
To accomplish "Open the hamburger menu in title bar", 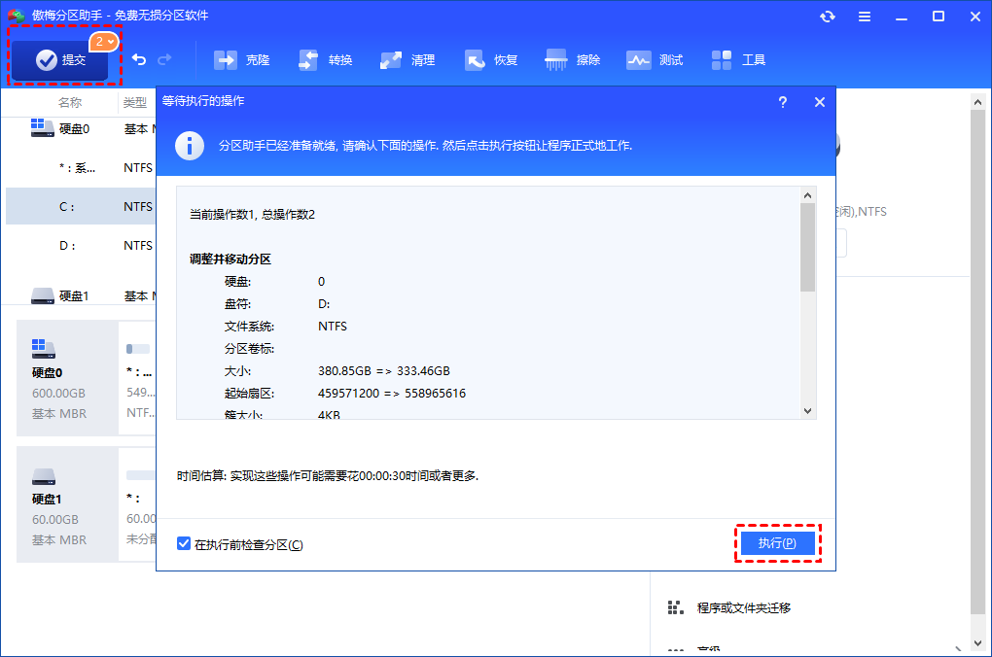I will point(865,16).
